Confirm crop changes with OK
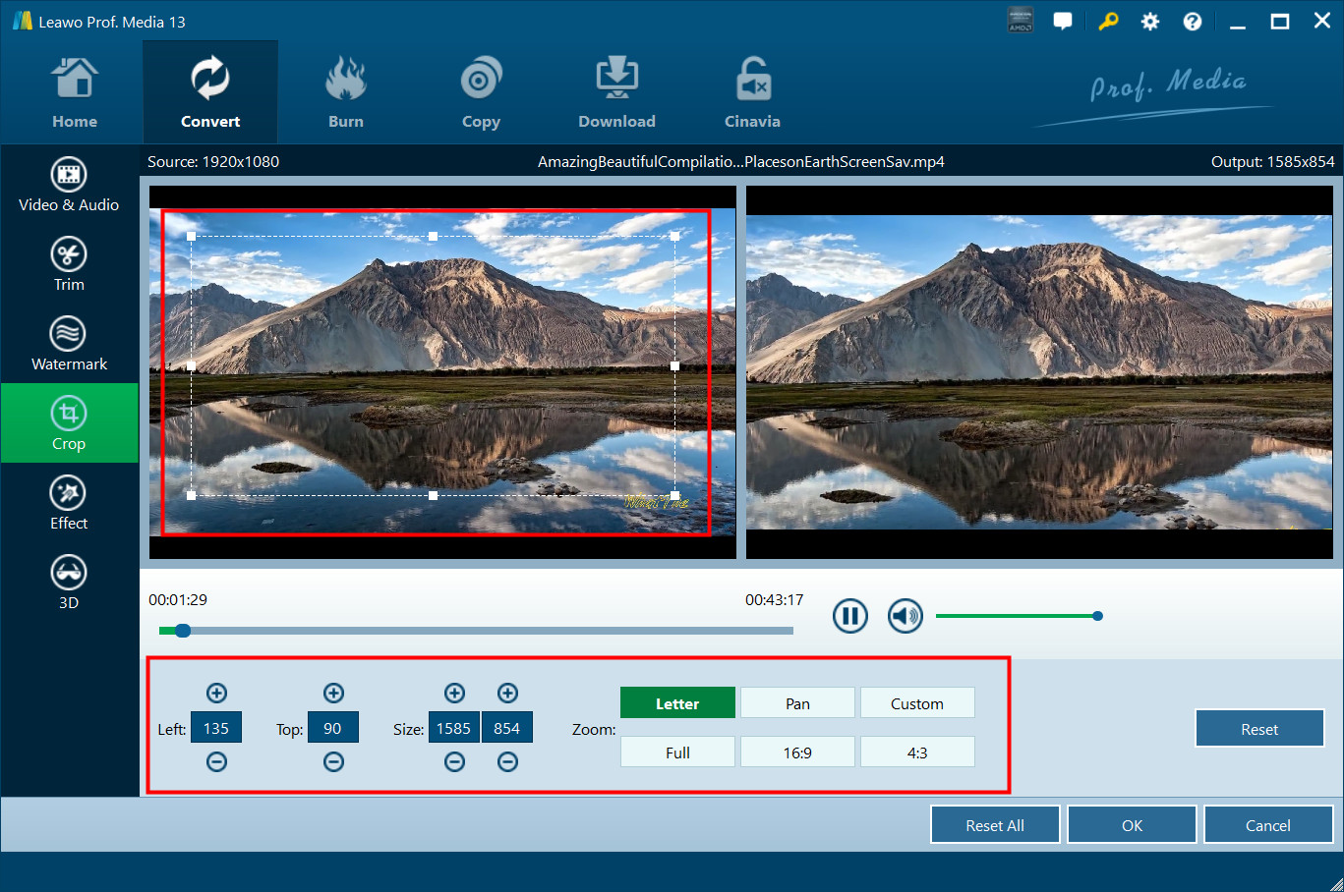The image size is (1344, 892). point(1132,825)
